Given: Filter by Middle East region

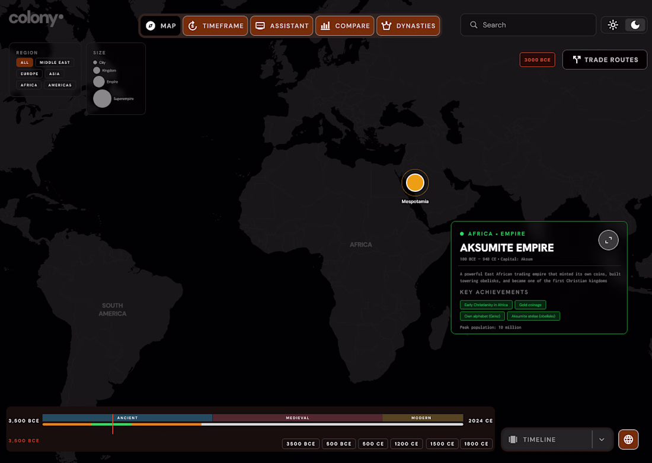Looking at the screenshot, I should point(55,62).
